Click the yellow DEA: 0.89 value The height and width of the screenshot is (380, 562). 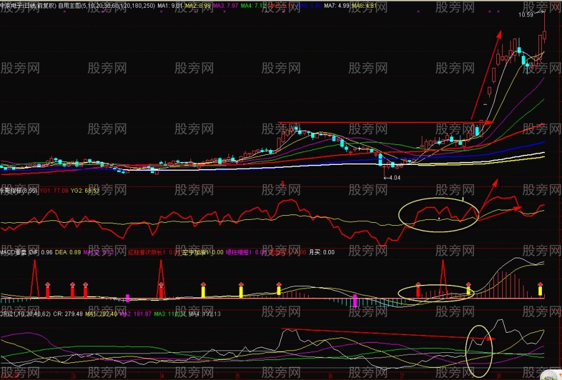click(x=68, y=252)
